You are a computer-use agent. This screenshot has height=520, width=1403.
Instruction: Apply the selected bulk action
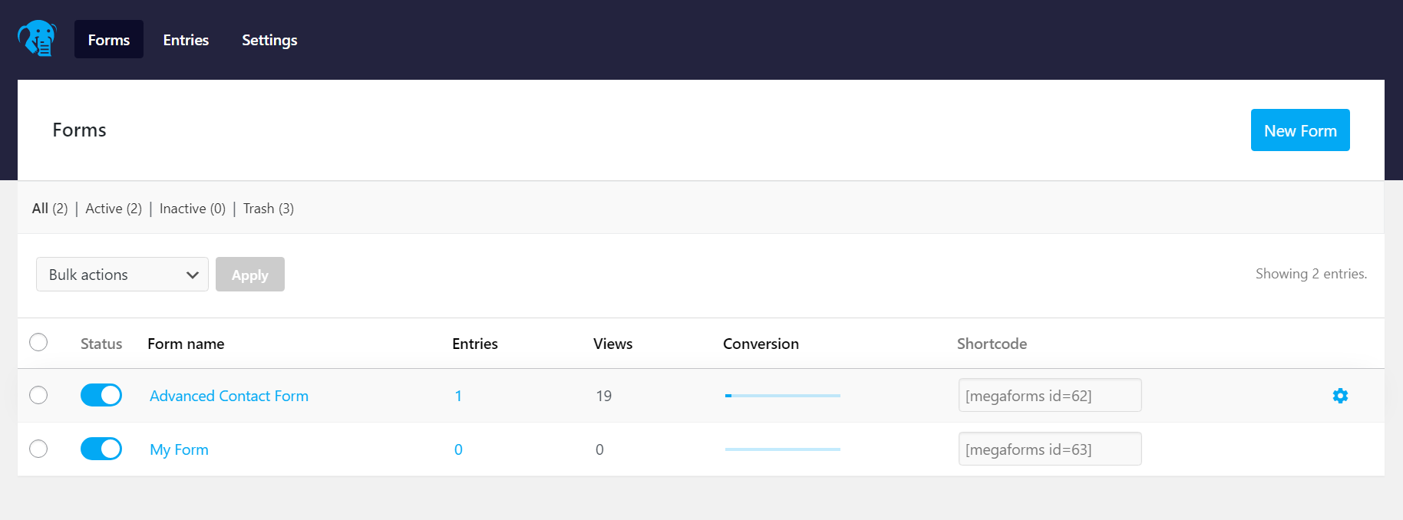coord(250,275)
